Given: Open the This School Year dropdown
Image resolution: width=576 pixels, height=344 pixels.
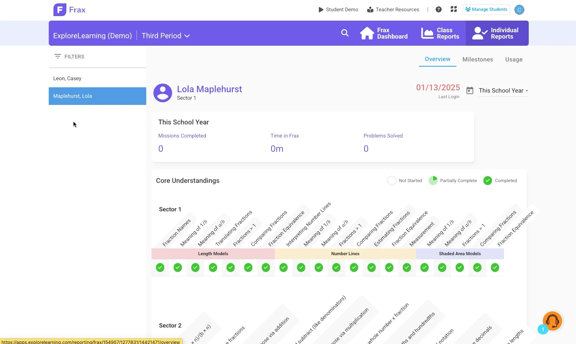Looking at the screenshot, I should 503,91.
